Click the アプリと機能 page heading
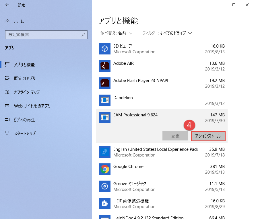The image size is (254, 219). pos(118,21)
